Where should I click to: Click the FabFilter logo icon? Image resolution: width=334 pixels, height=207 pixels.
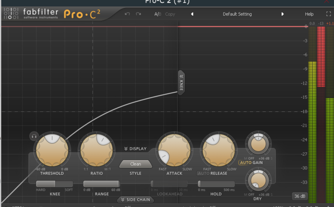coord(11,13)
